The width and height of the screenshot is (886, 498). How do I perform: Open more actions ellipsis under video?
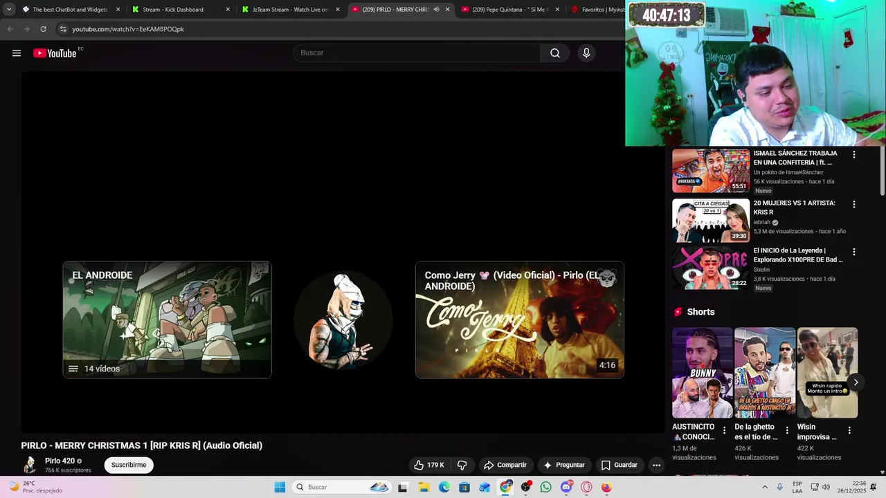pos(656,465)
